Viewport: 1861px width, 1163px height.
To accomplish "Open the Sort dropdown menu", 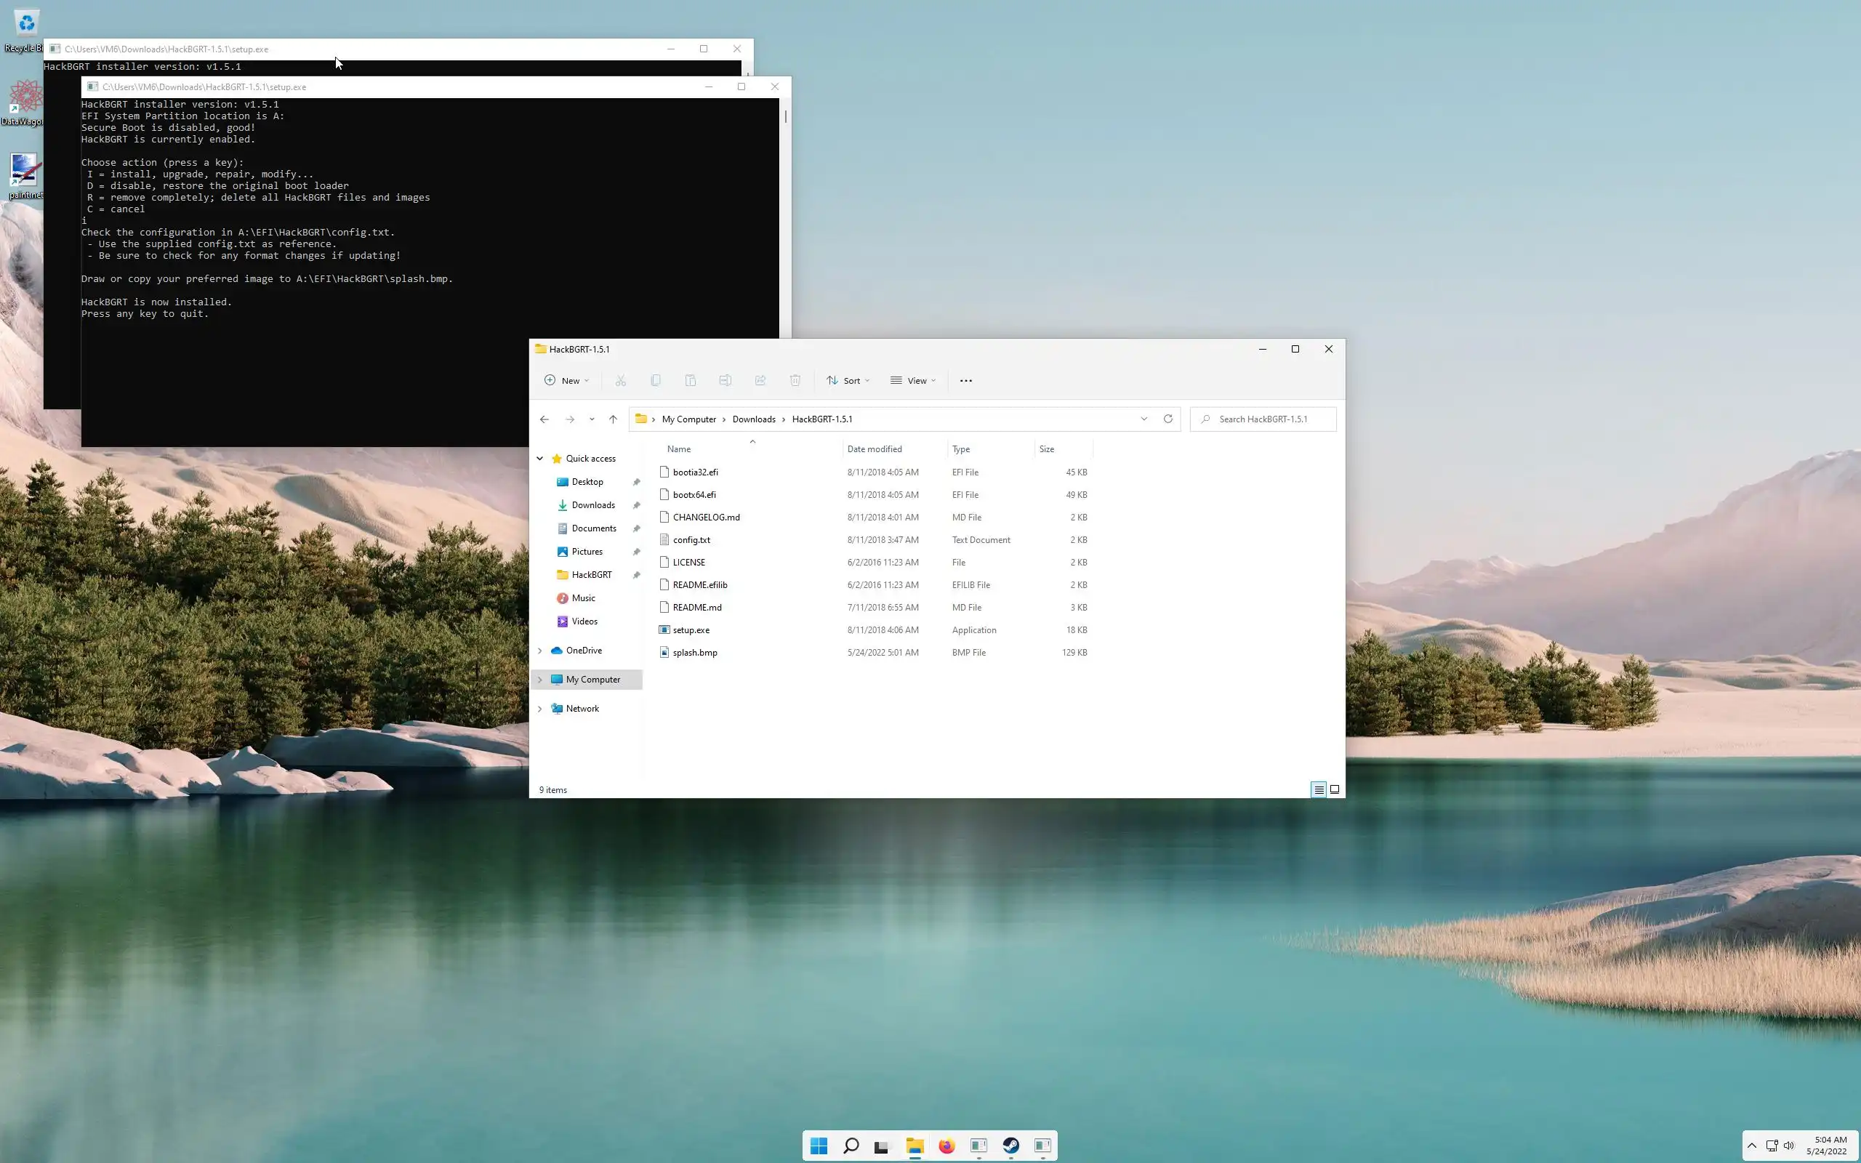I will pyautogui.click(x=848, y=381).
